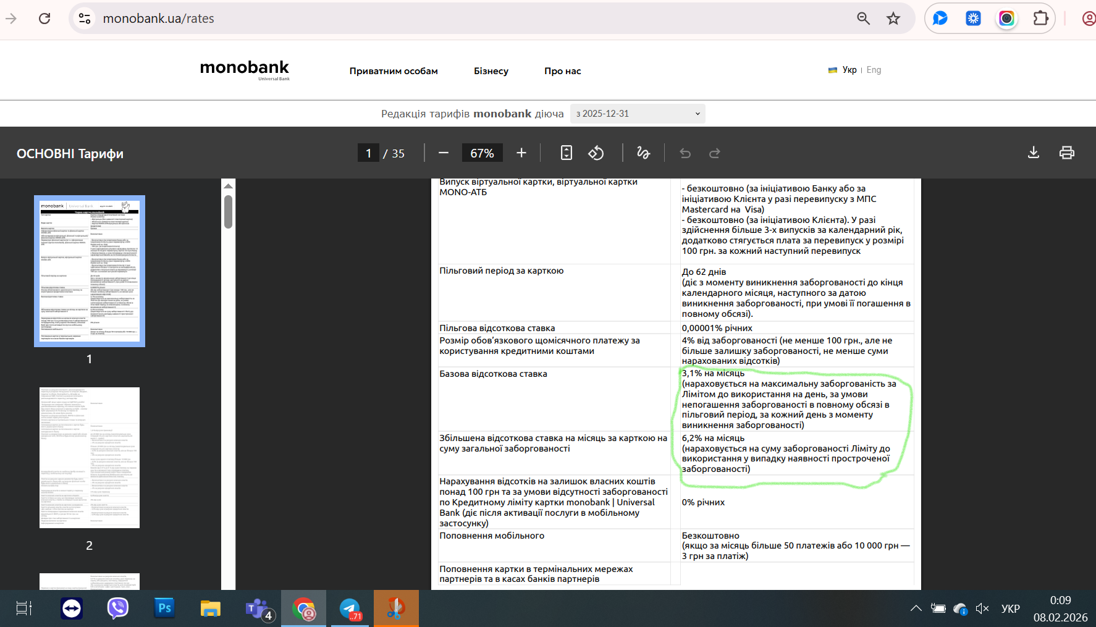
Task: Click 'Розмір обов'язкового щомісячного платежу' row label
Action: (539, 346)
